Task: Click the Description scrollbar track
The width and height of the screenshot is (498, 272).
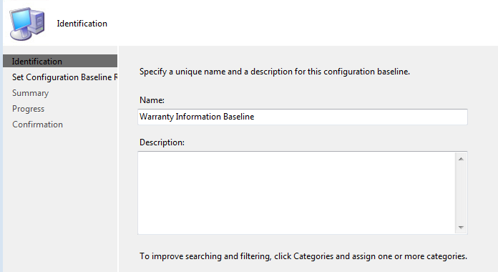Action: point(461,193)
